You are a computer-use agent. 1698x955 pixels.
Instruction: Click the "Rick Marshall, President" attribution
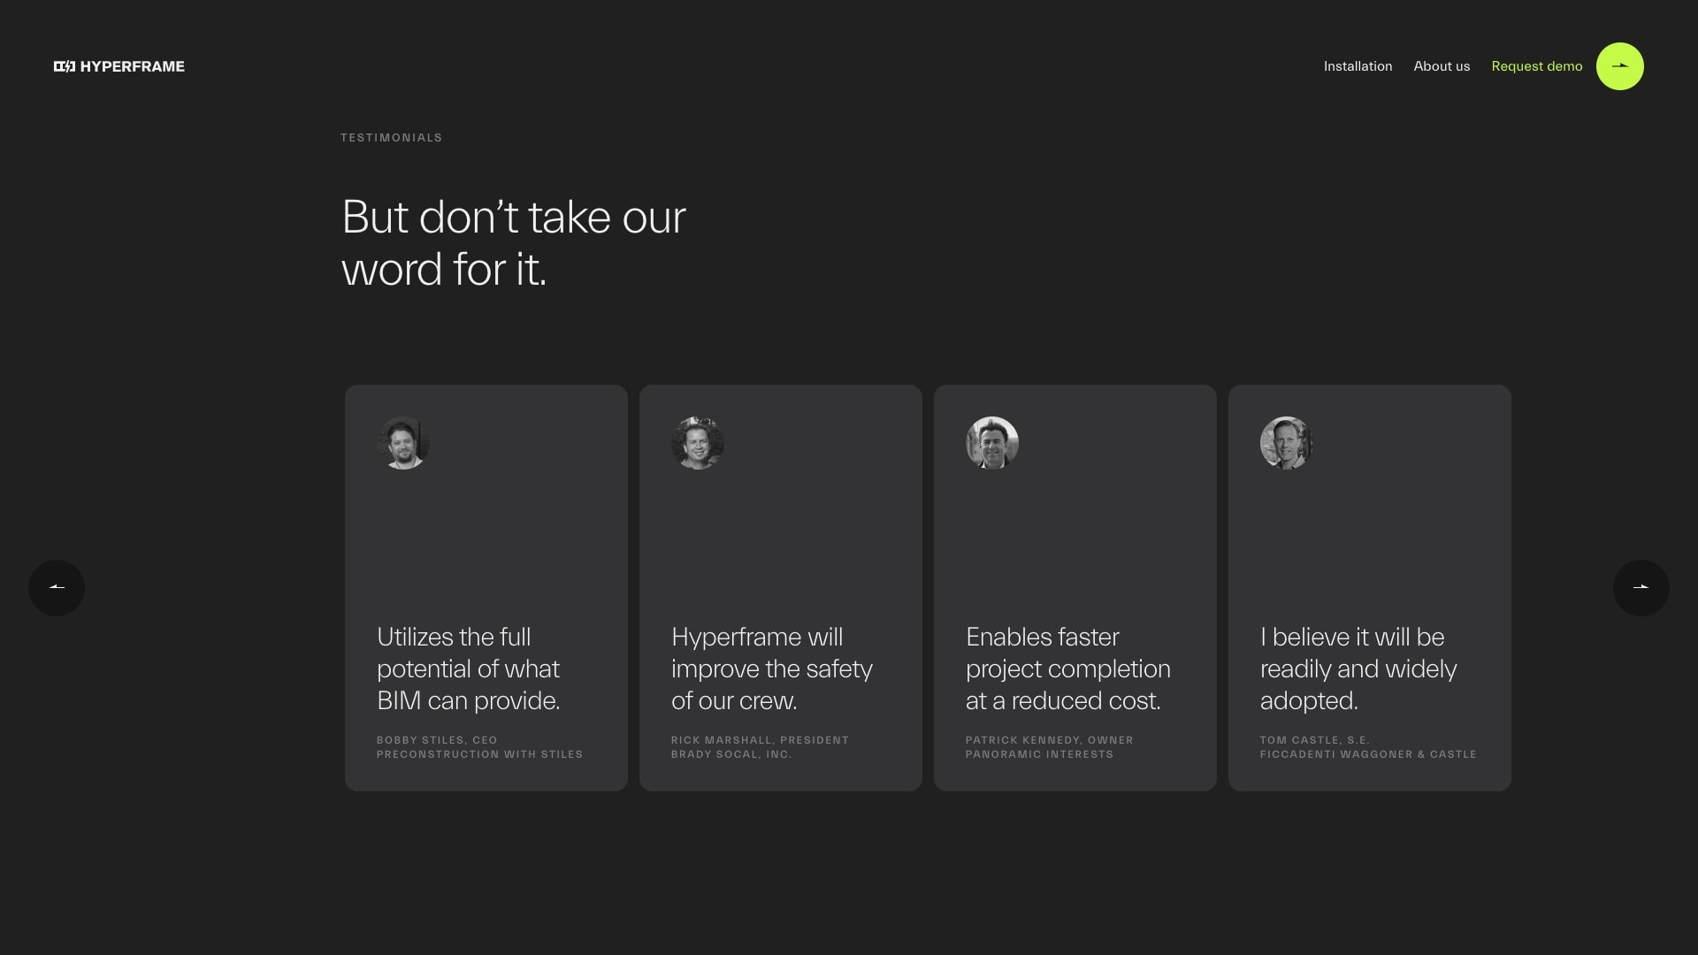click(760, 740)
